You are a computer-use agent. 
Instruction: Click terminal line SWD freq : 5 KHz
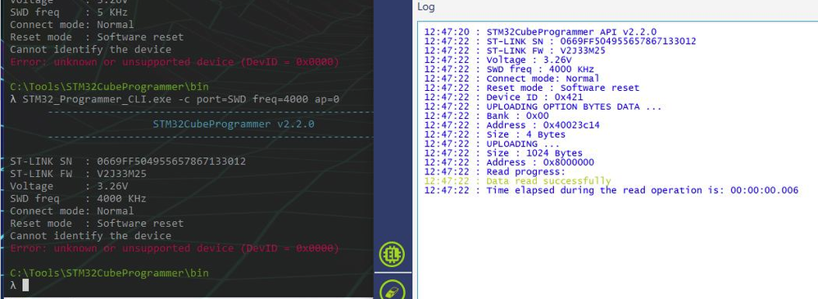tap(69, 12)
